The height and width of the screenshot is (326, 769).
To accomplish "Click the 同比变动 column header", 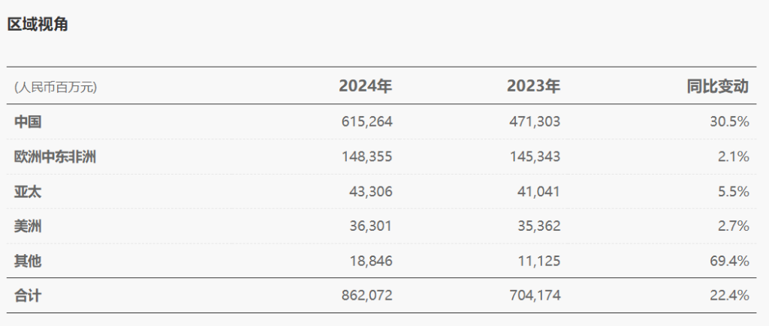I will point(717,86).
